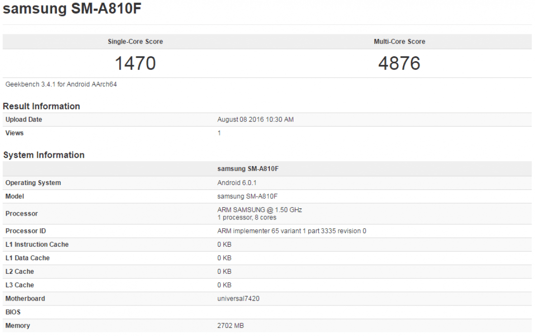535x336 pixels.
Task: Select the Multi-Core Score column header
Action: (399, 42)
